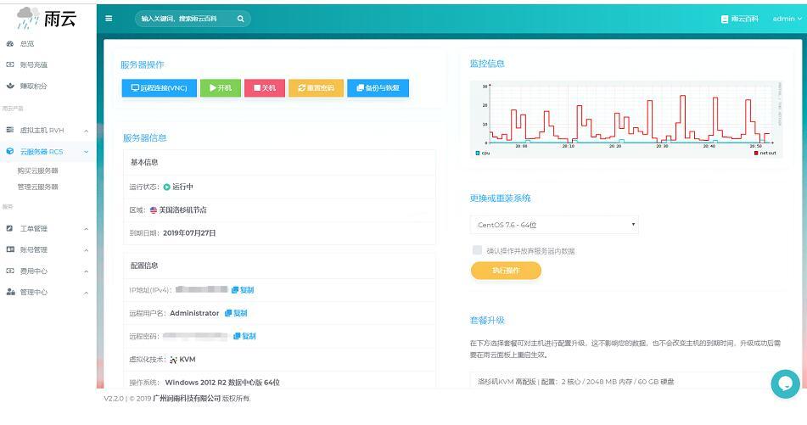
Task: Open the CentOS 7.6 system dropdown
Action: (x=554, y=225)
